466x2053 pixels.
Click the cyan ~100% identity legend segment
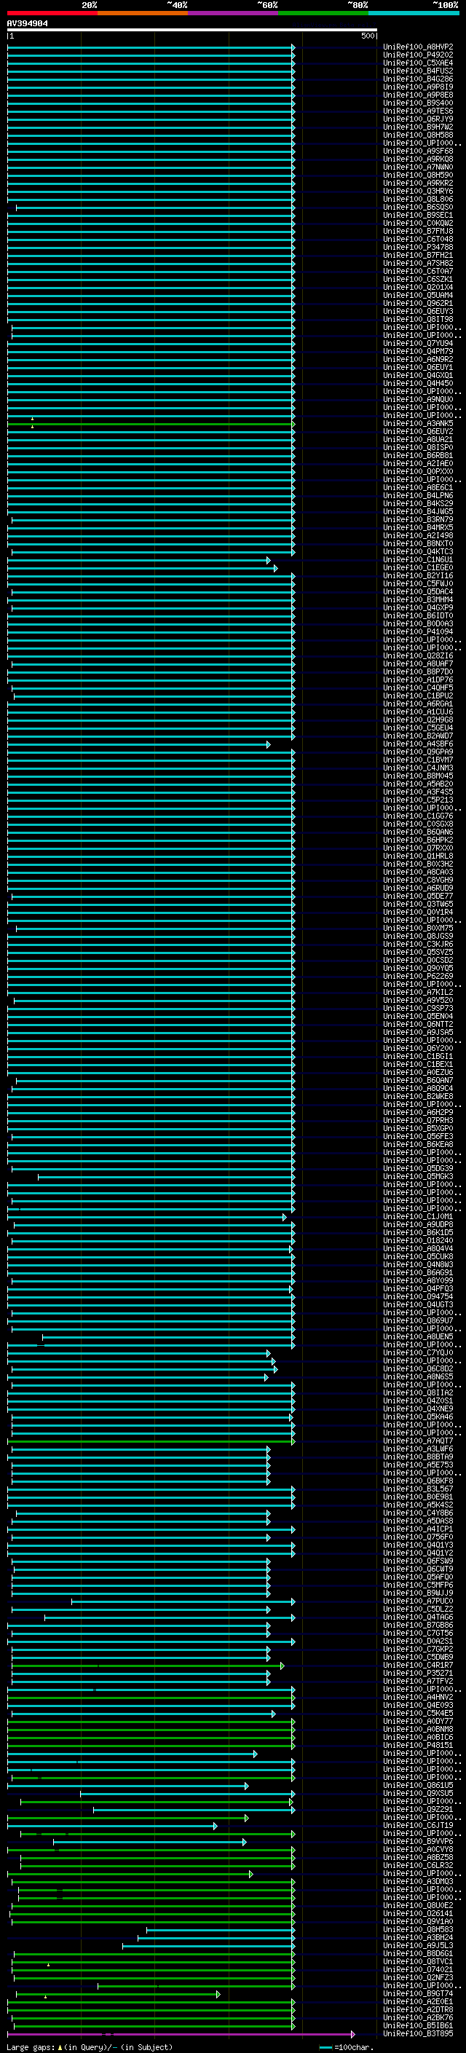point(414,13)
